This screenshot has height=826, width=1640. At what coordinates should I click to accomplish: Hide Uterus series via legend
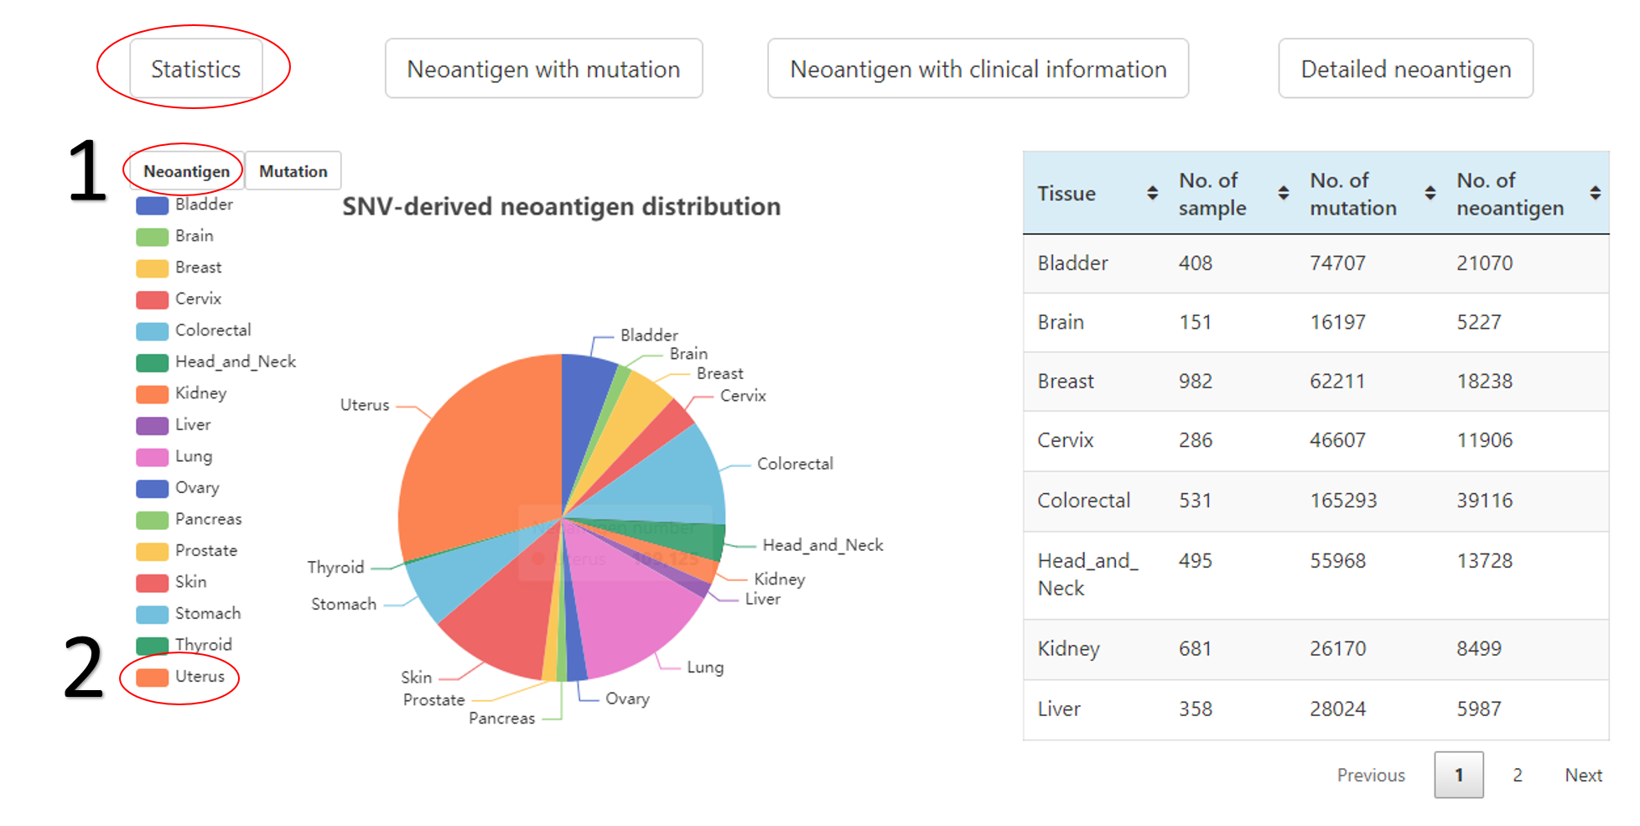181,677
